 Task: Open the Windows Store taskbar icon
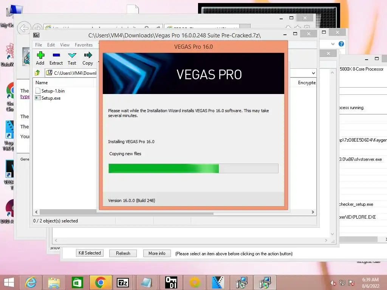point(77,282)
